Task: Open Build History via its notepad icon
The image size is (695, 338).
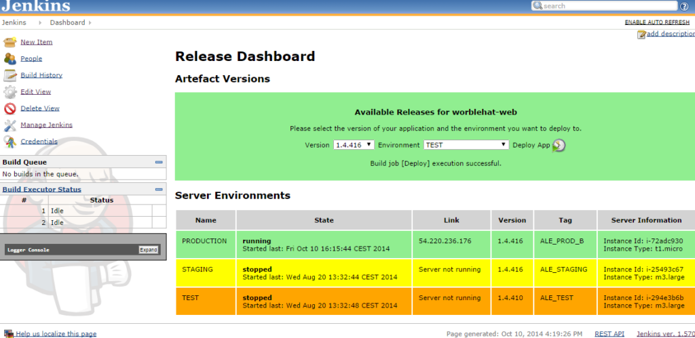Action: pos(10,75)
